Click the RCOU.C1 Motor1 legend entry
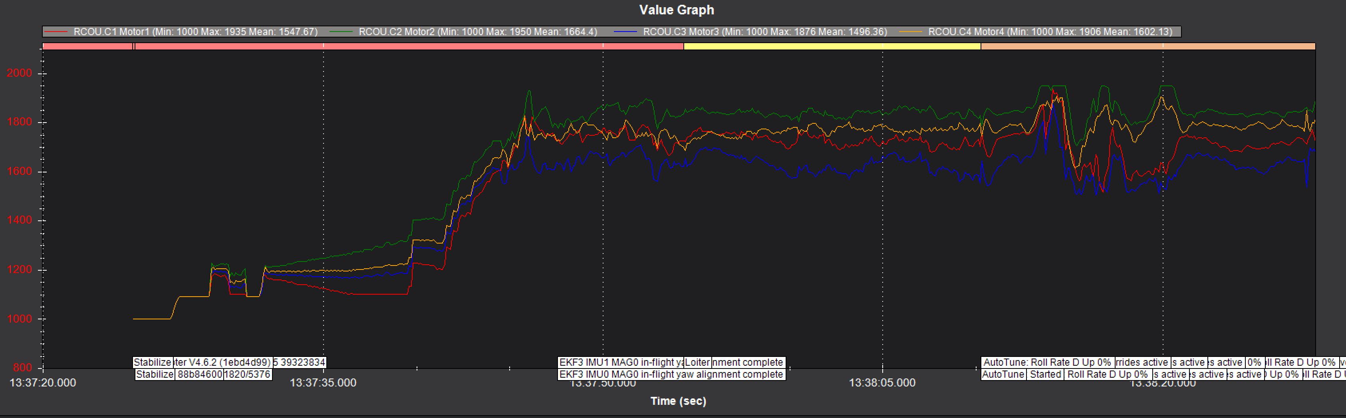This screenshot has width=1346, height=418. (195, 32)
